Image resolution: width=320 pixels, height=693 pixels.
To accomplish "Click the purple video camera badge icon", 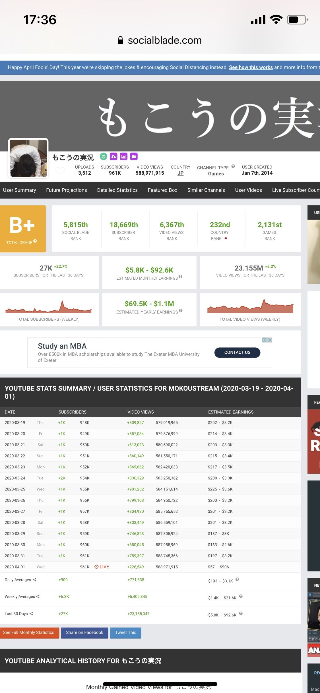I will click(x=134, y=156).
